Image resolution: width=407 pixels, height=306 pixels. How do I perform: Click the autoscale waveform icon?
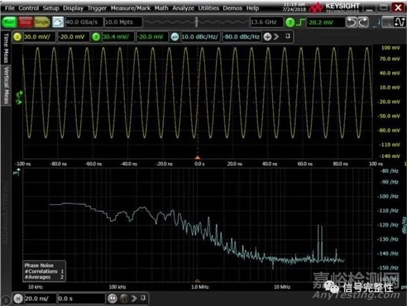pos(57,22)
